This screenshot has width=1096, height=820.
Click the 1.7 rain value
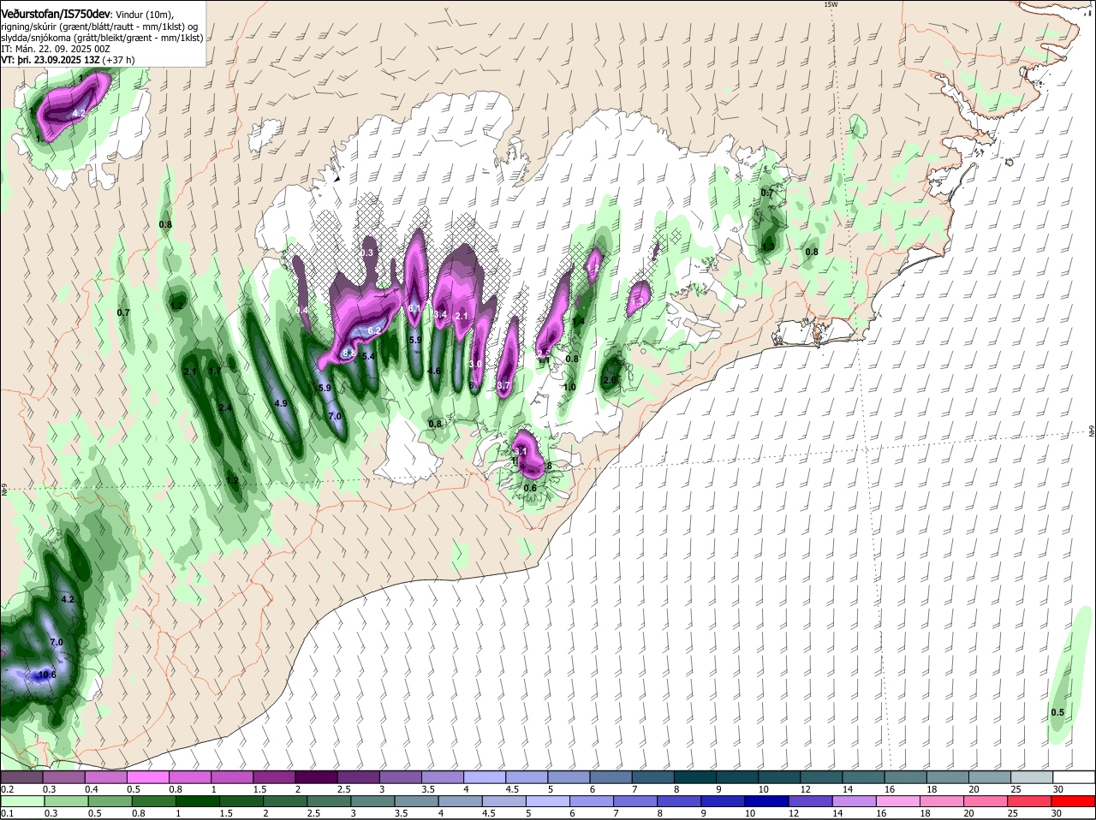pos(215,371)
